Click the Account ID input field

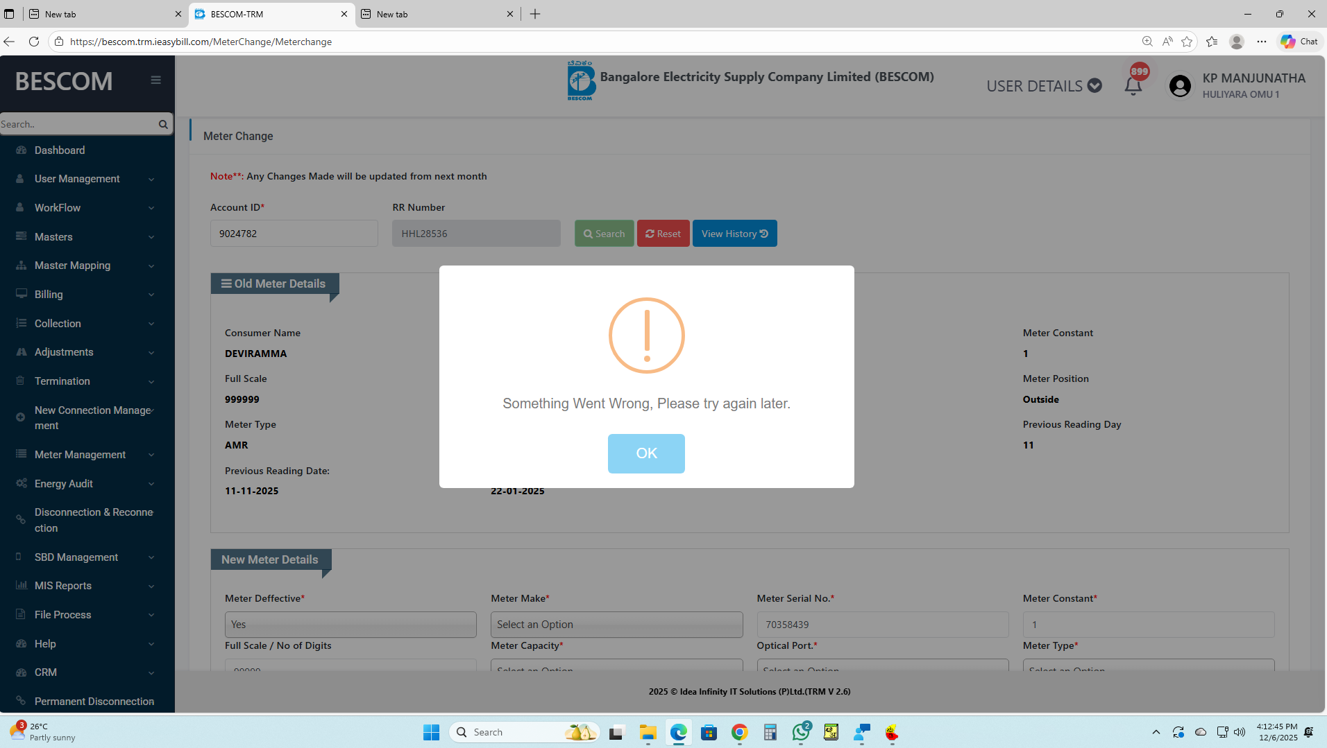(294, 234)
